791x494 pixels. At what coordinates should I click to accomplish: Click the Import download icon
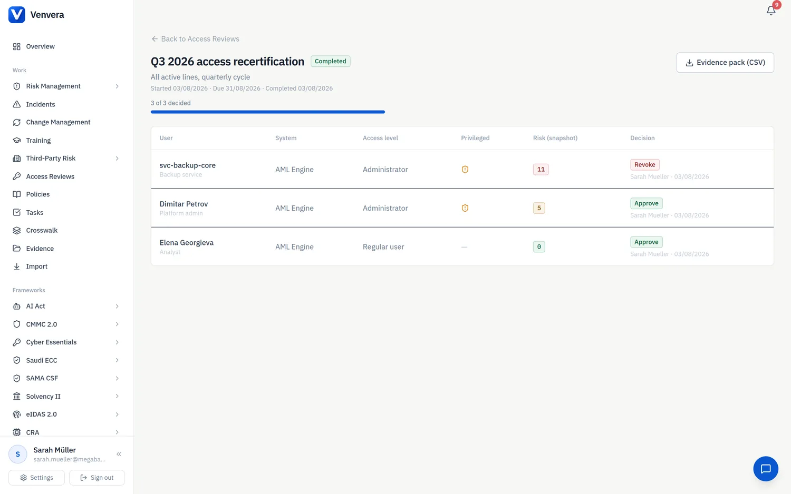17,266
